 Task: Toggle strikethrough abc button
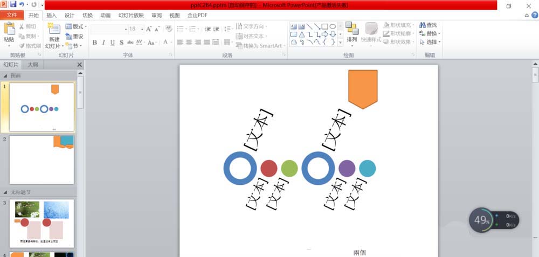coord(130,43)
